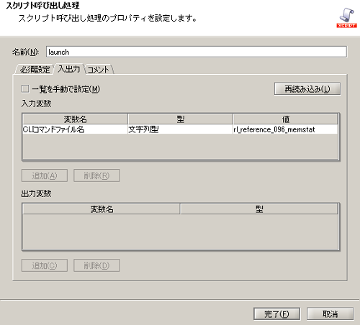Click the 再読み込み reload button

pos(307,89)
